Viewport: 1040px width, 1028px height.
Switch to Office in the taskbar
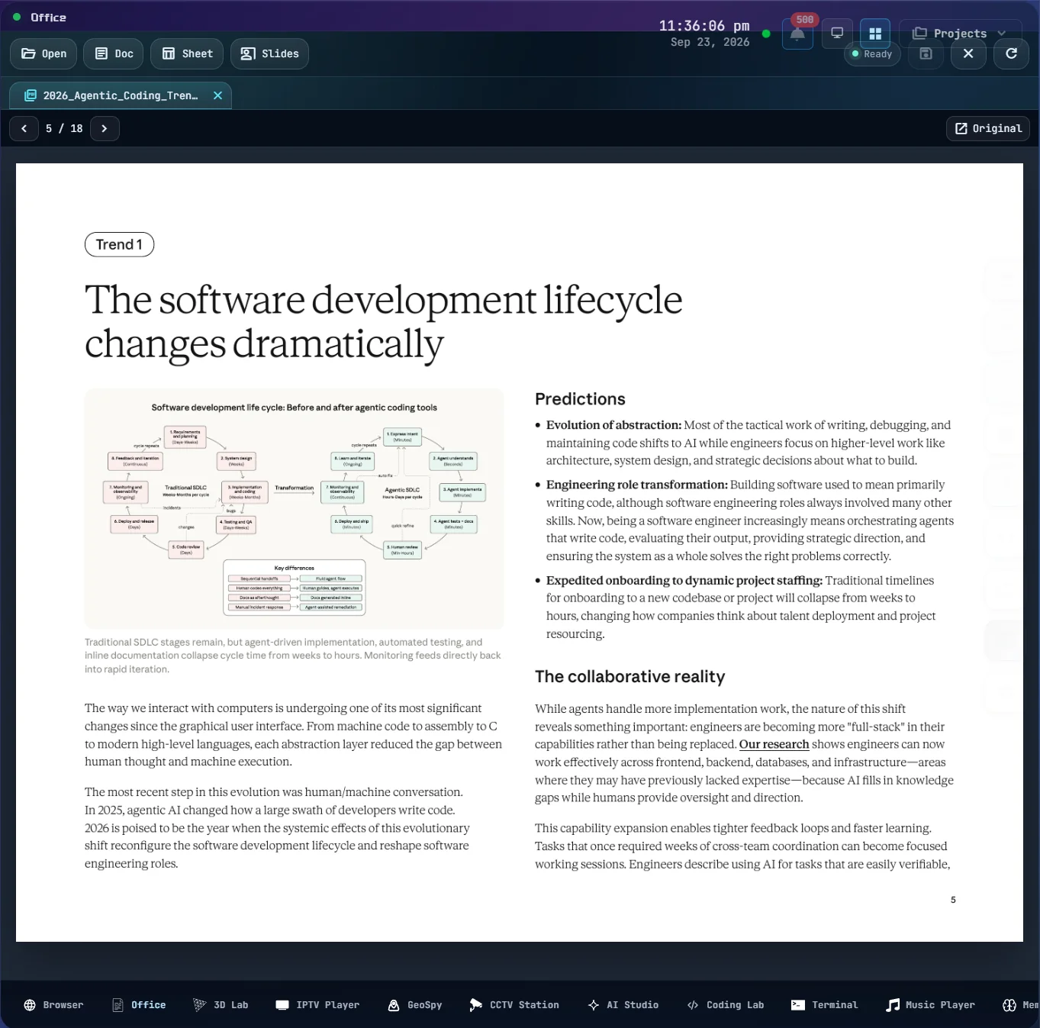139,1005
